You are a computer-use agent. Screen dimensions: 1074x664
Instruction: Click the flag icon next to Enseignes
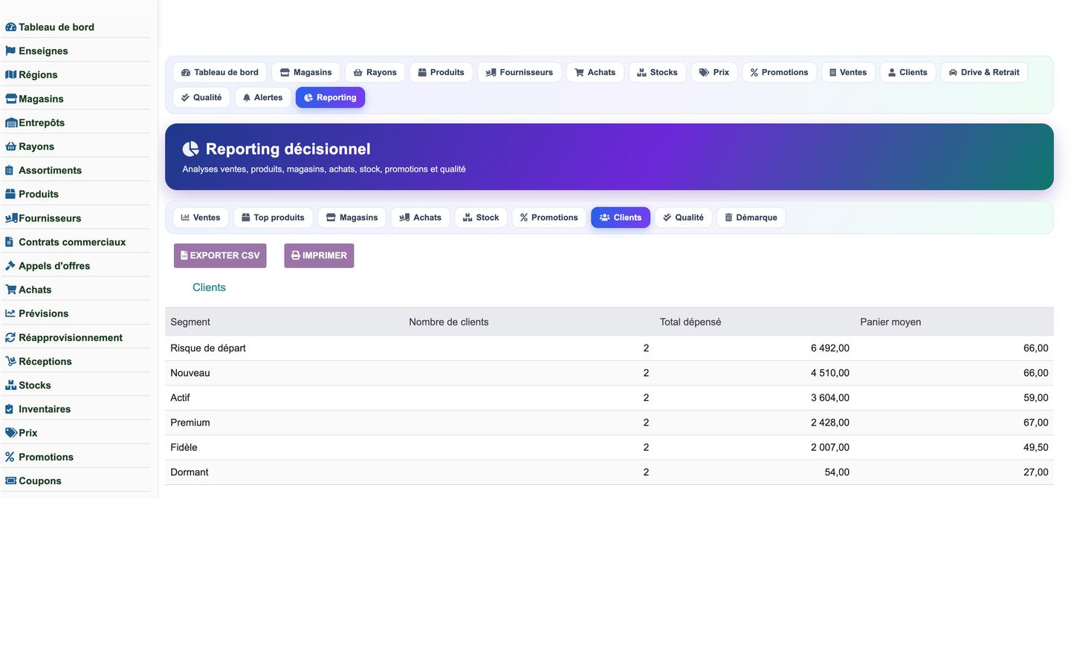[10, 51]
